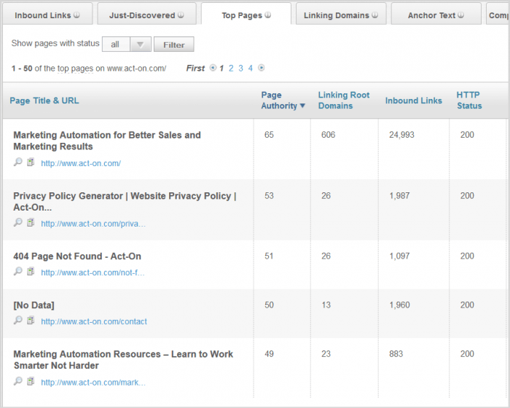The width and height of the screenshot is (510, 408).
Task: Click the next page arrow icon
Action: pos(261,68)
